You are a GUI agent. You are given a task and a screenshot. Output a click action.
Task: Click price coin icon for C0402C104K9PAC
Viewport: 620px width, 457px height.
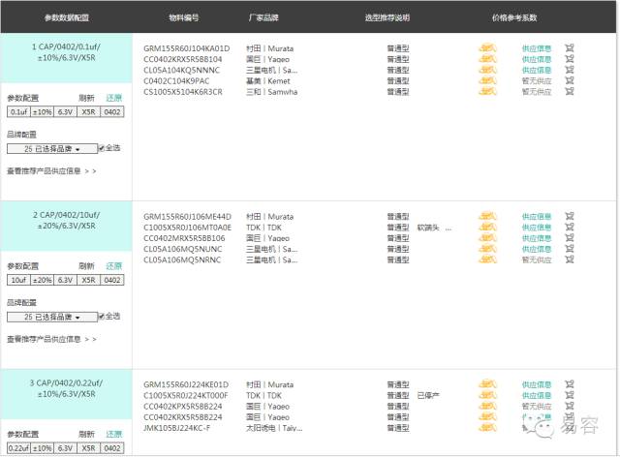(x=487, y=80)
